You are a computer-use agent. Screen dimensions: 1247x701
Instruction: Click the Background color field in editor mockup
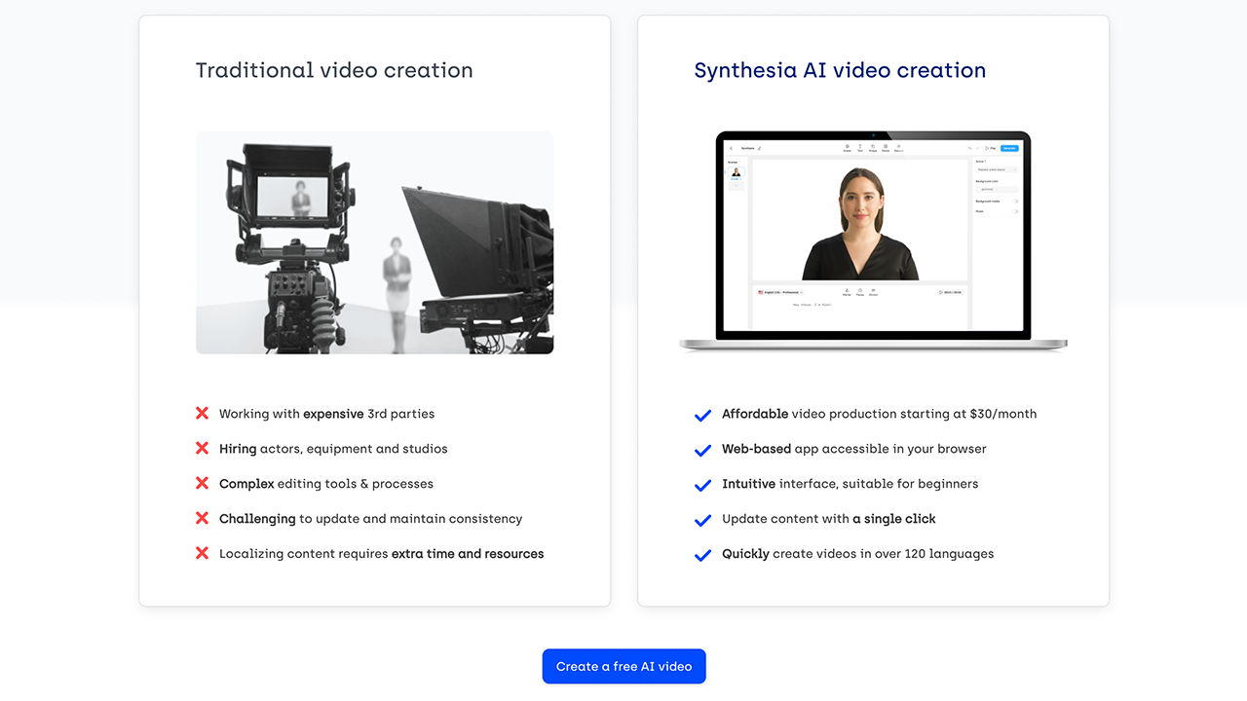(x=996, y=190)
